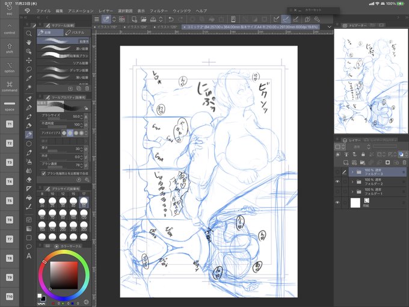Open the アニメーション menu
The height and width of the screenshot is (307, 409).
pos(81,11)
